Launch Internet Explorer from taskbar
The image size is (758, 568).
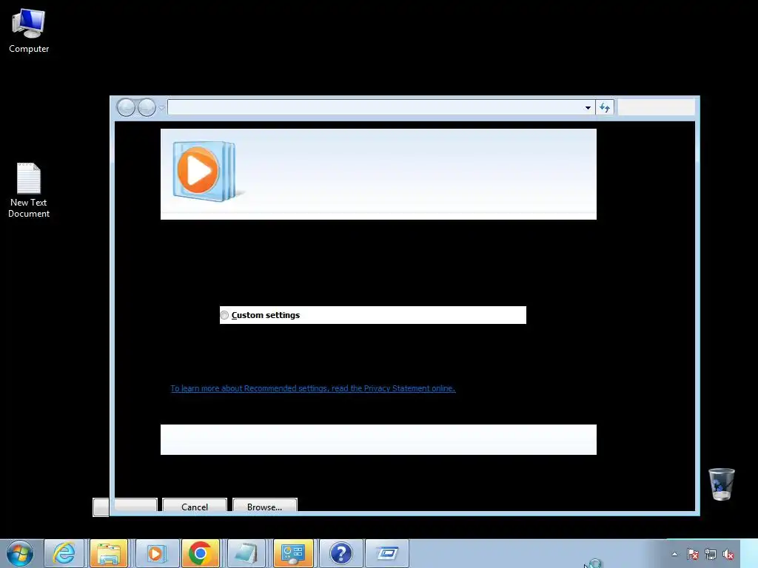64,553
